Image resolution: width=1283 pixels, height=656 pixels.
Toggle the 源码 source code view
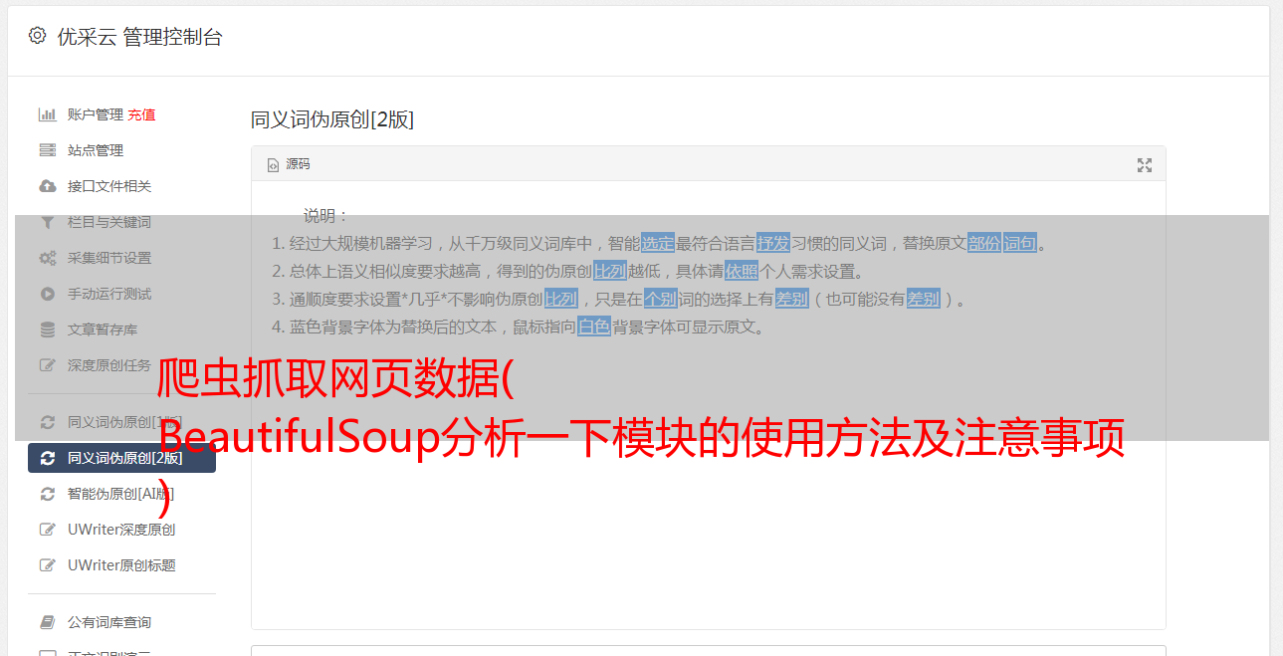point(289,164)
